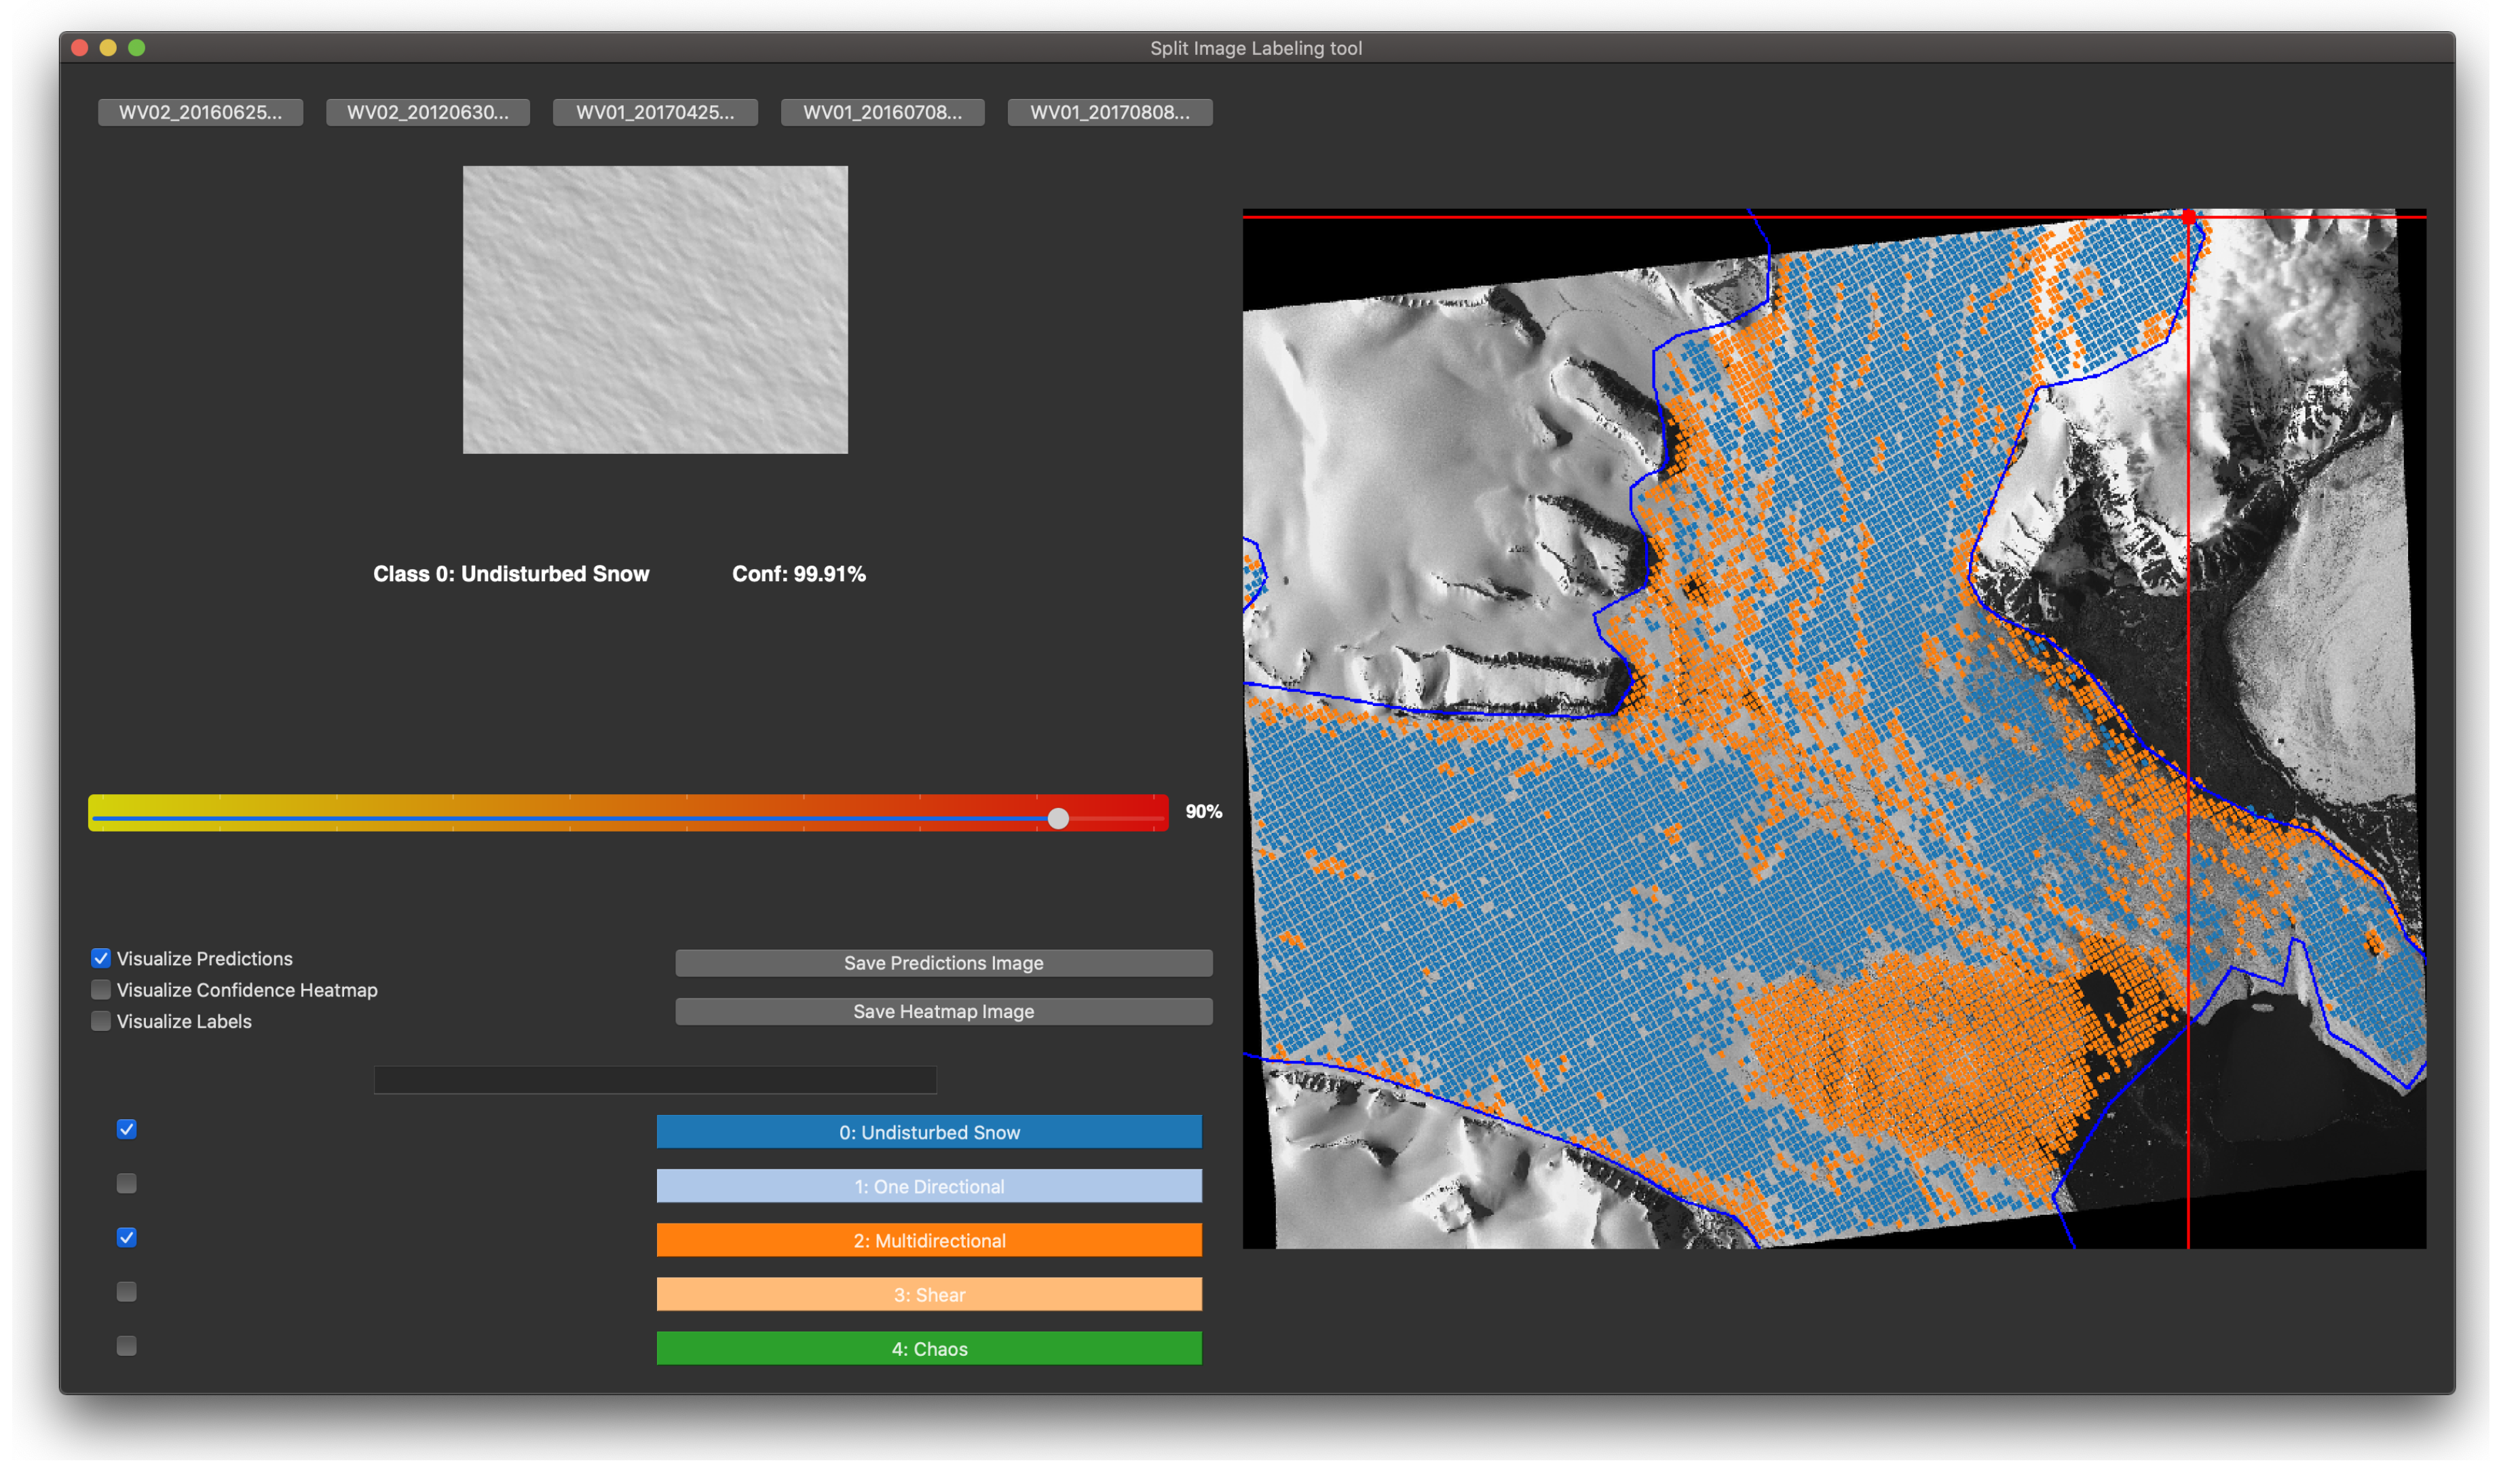Label tile as 3: Shear

click(x=928, y=1294)
